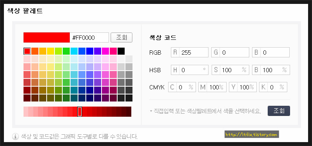Select the near-black swatch at bottom row end

(129, 98)
